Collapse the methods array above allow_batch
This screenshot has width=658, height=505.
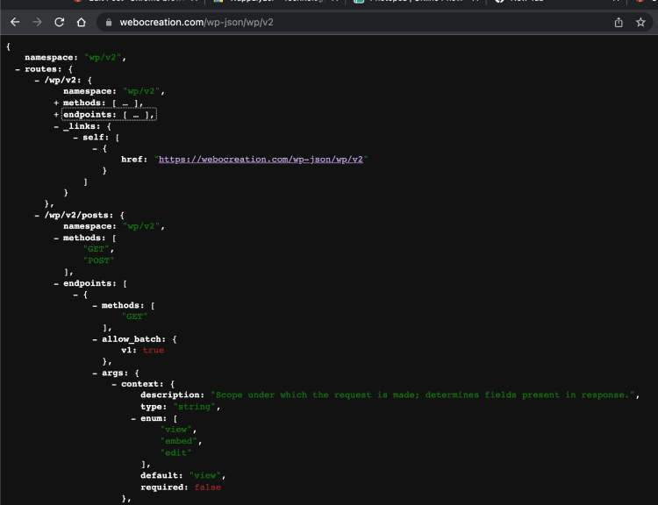[95, 306]
